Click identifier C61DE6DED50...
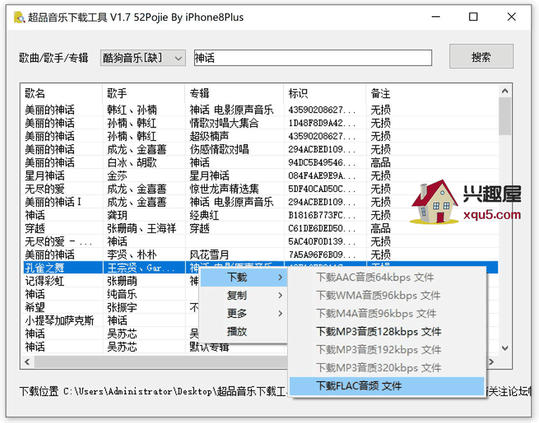This screenshot has width=539, height=423. (x=322, y=228)
